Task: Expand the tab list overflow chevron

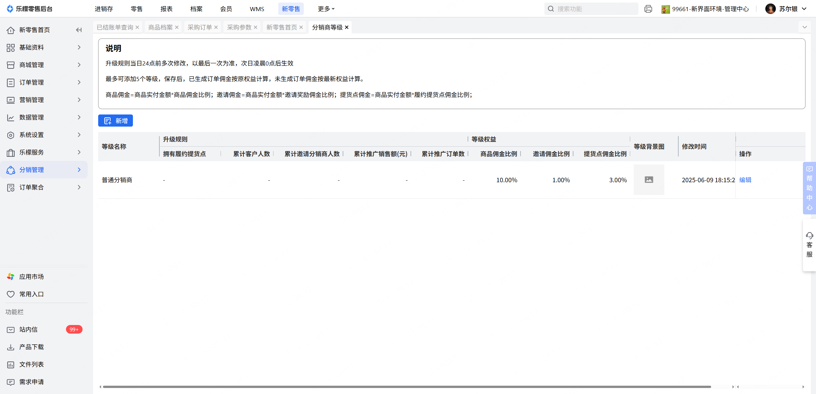Action: (805, 27)
